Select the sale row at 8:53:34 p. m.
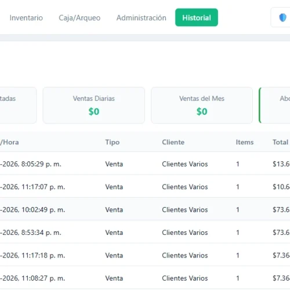Viewport: 290px width, 290px height. pos(145,232)
